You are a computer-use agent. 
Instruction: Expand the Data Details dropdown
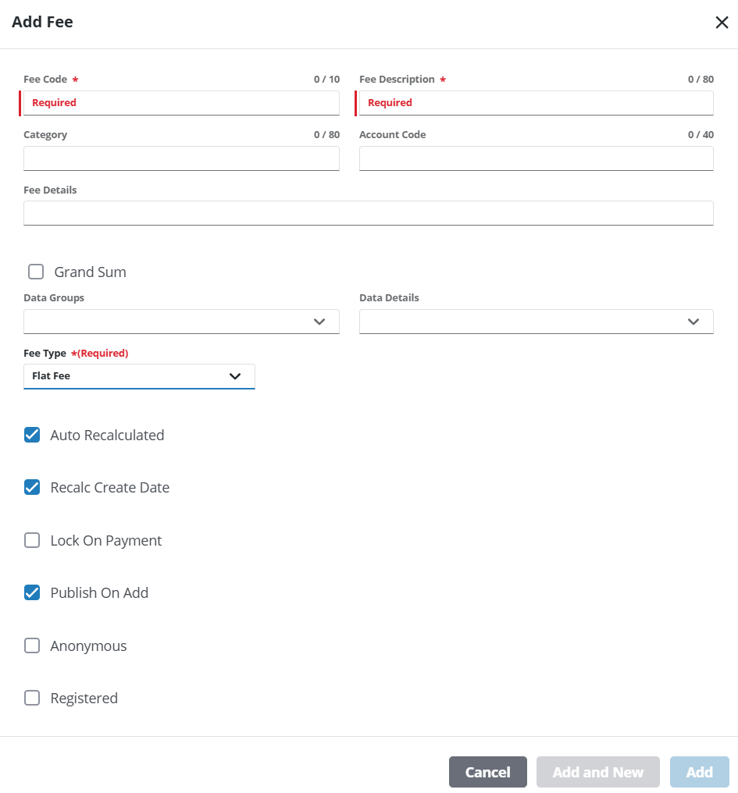[x=536, y=322]
